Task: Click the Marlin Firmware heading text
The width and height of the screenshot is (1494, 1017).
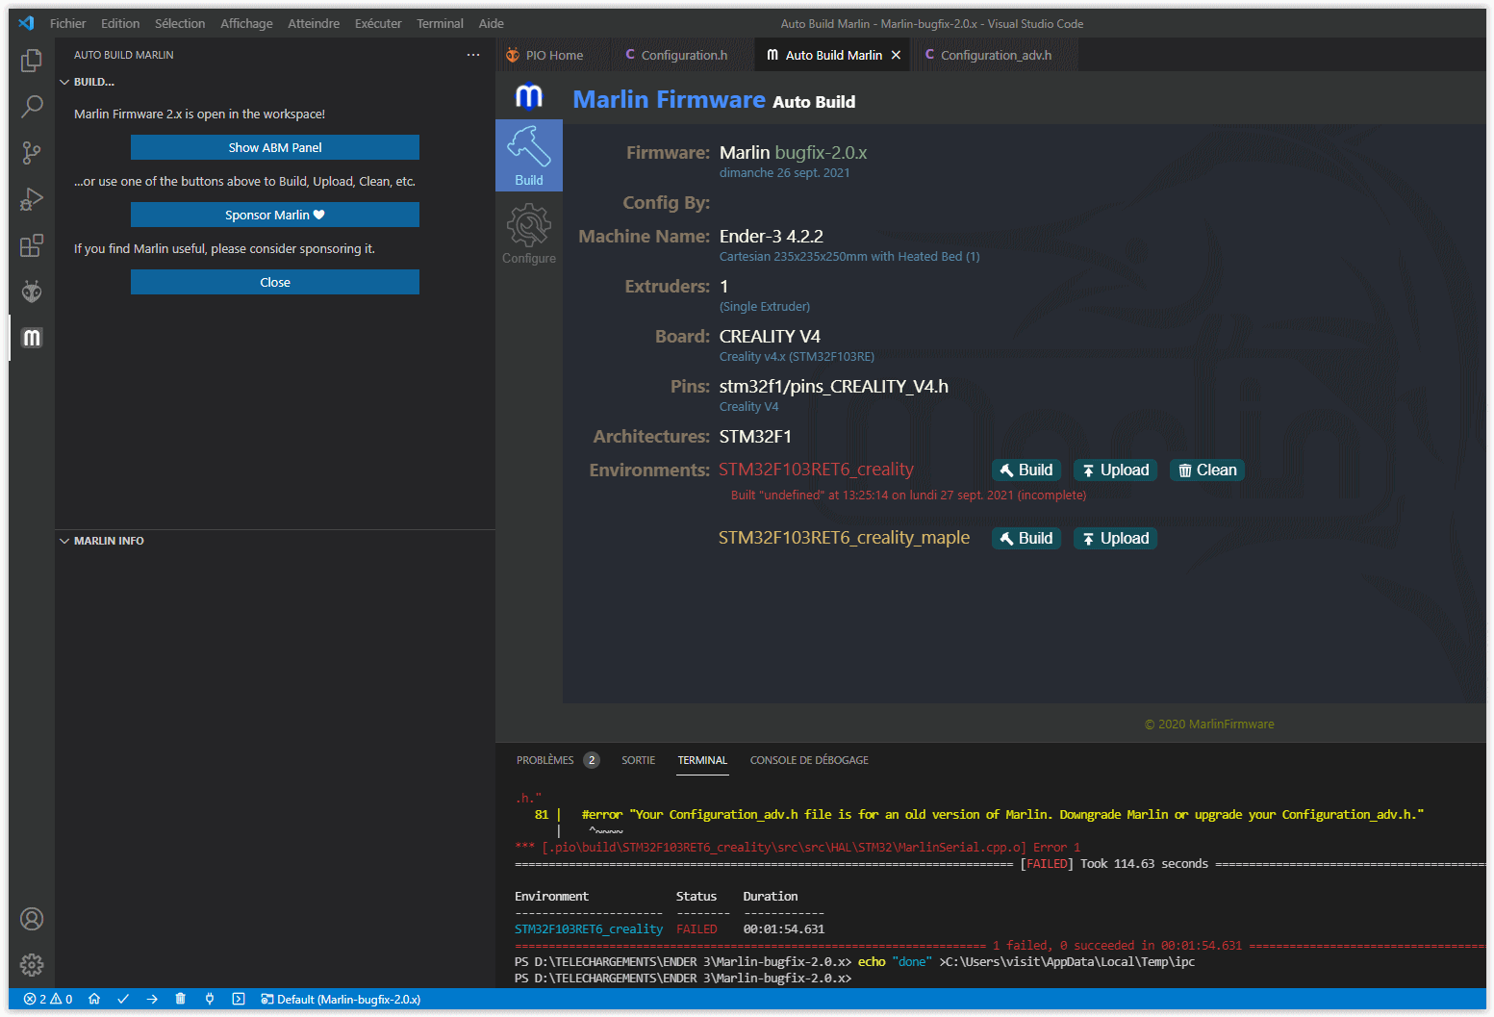Action: (x=669, y=99)
